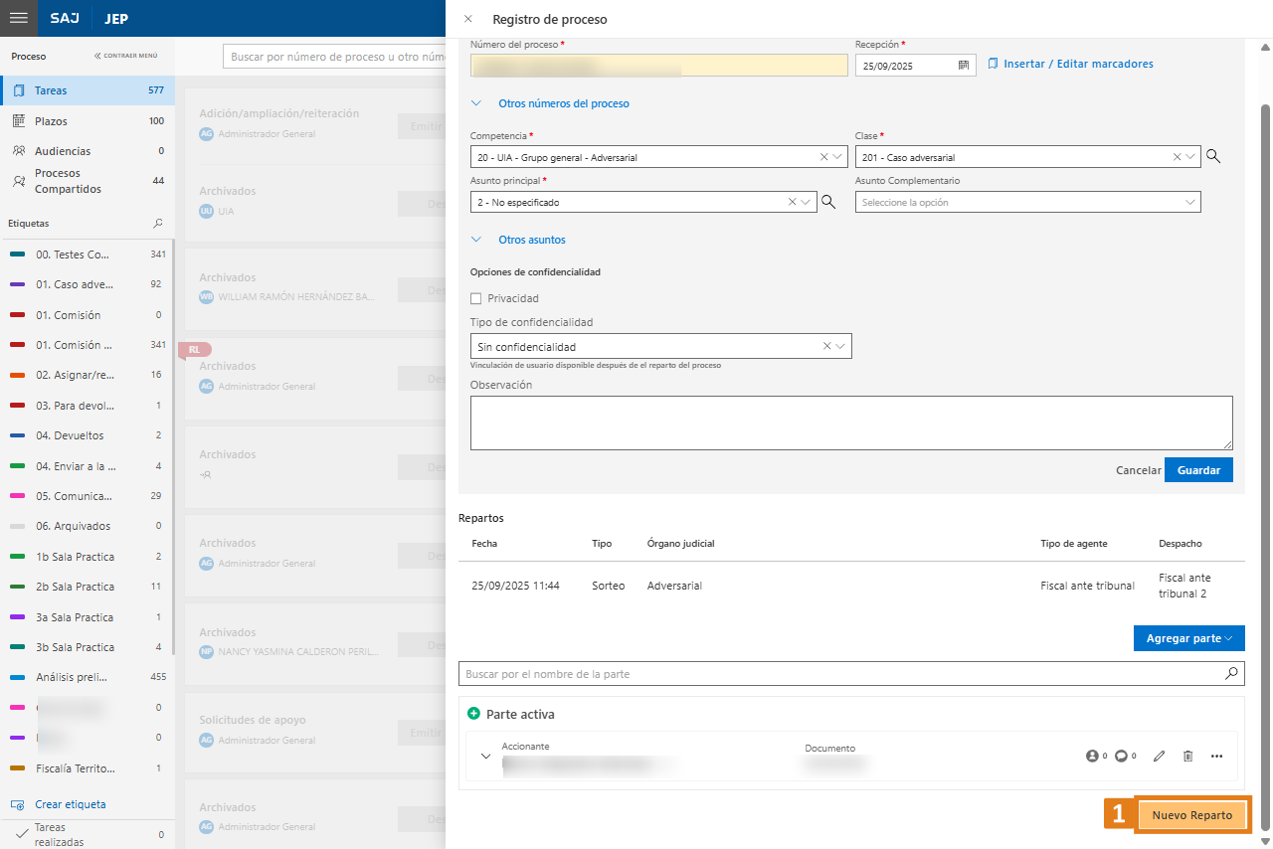This screenshot has width=1273, height=849.
Task: Click the search magnifier beside Asunto principal
Action: click(827, 202)
